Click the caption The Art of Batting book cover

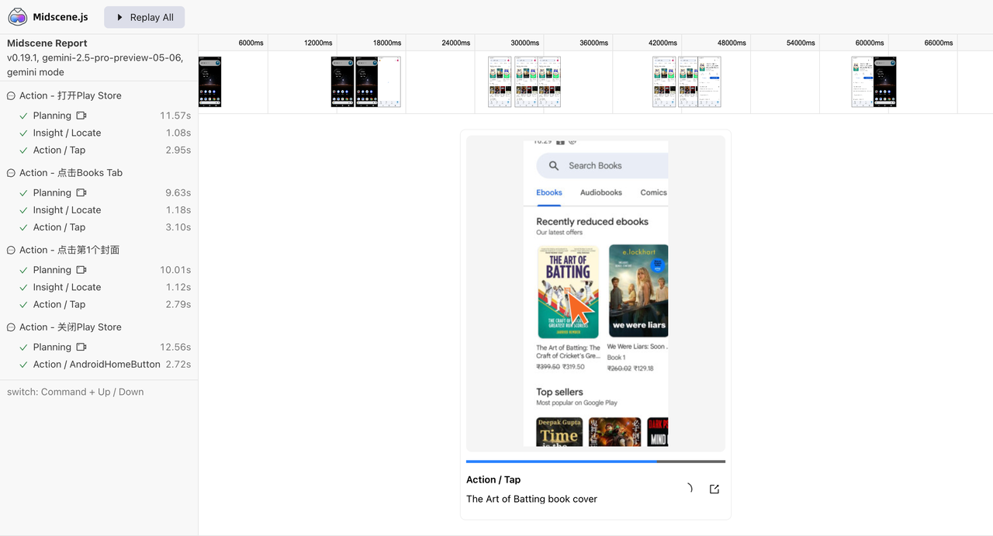[x=531, y=499]
